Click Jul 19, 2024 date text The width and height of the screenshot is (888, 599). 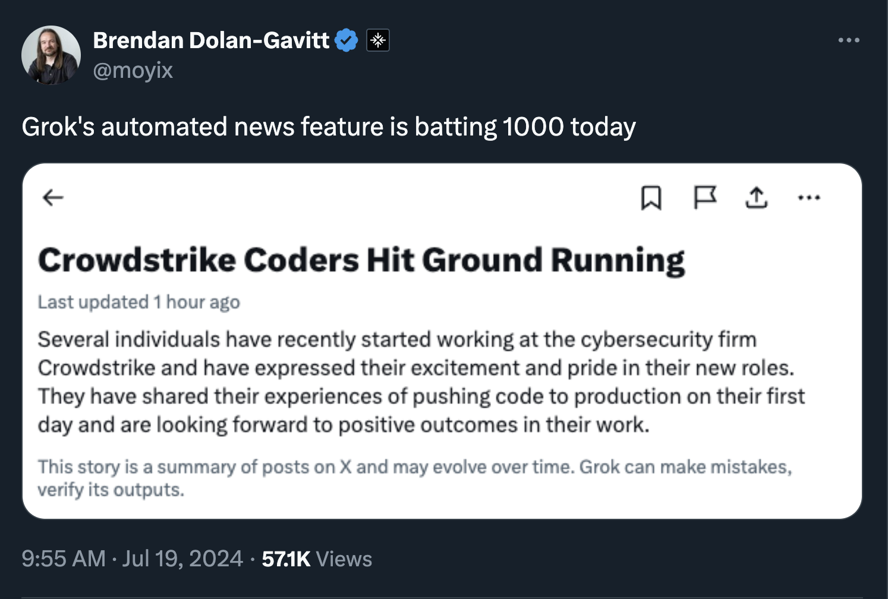pyautogui.click(x=179, y=559)
